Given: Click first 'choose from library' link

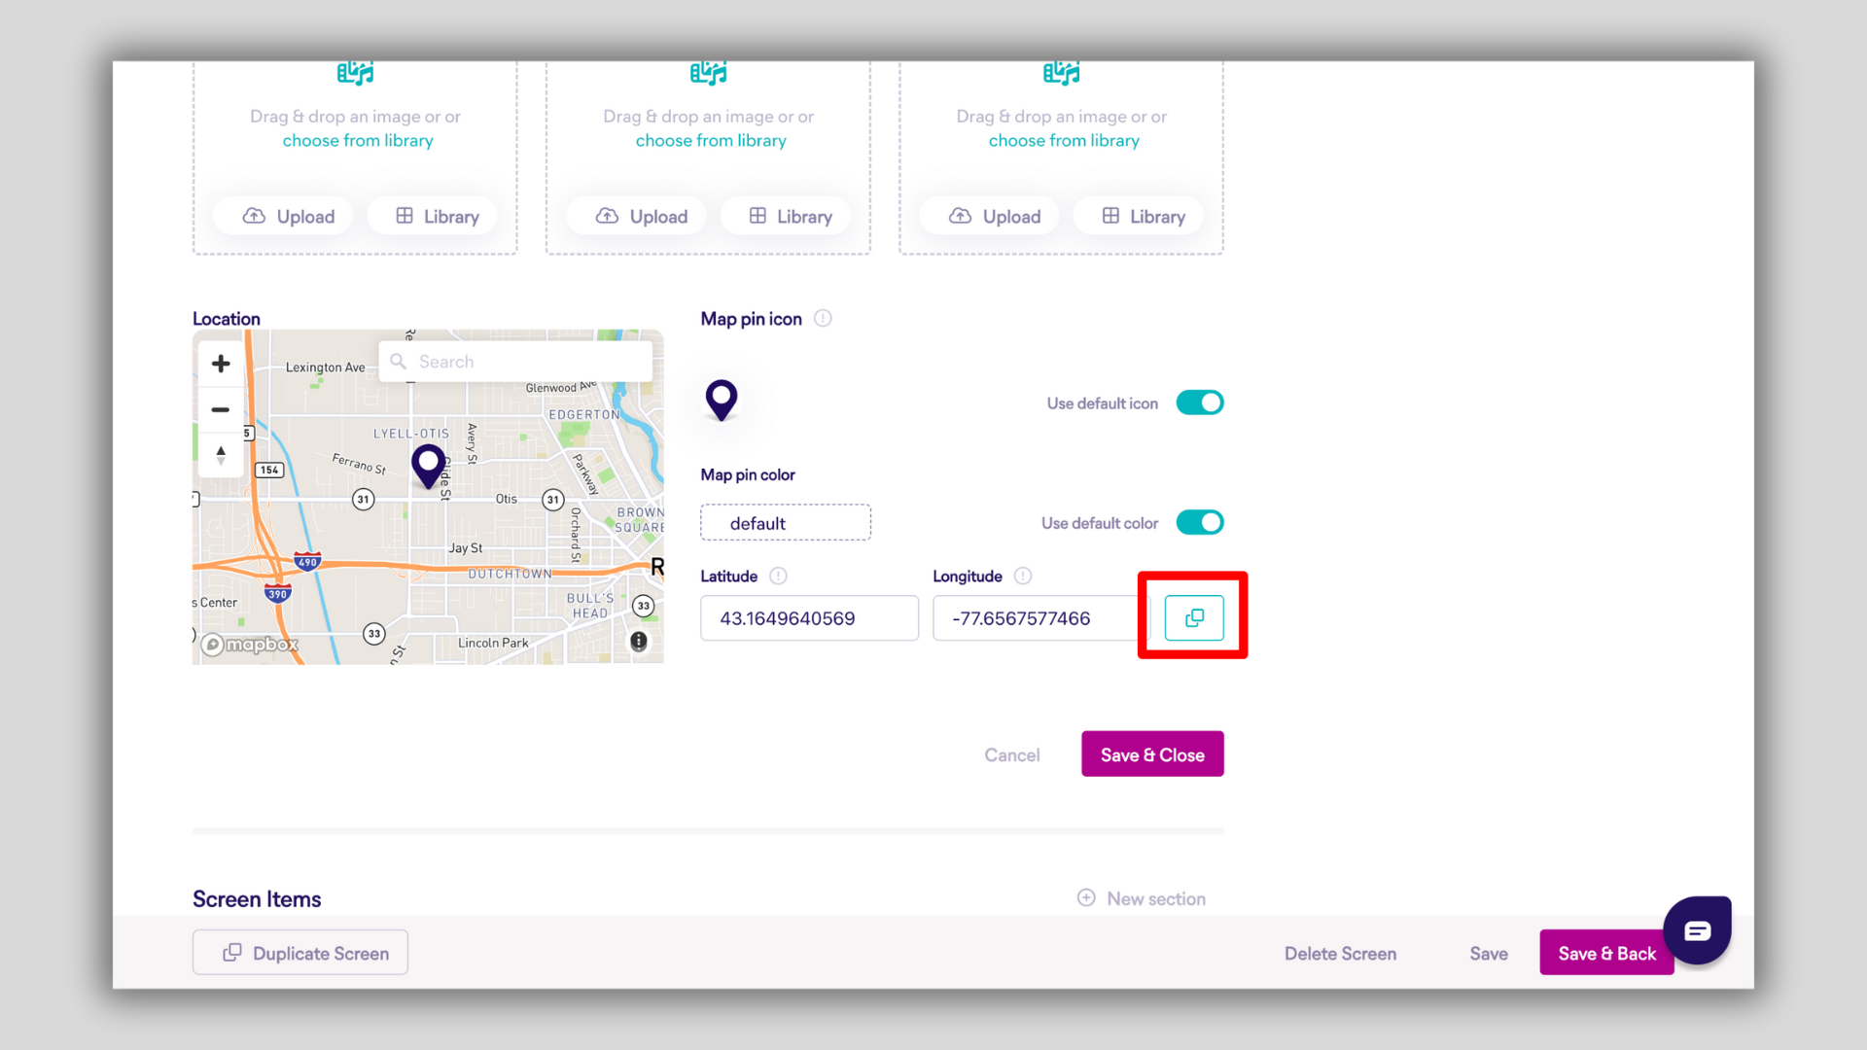Looking at the screenshot, I should tap(358, 141).
